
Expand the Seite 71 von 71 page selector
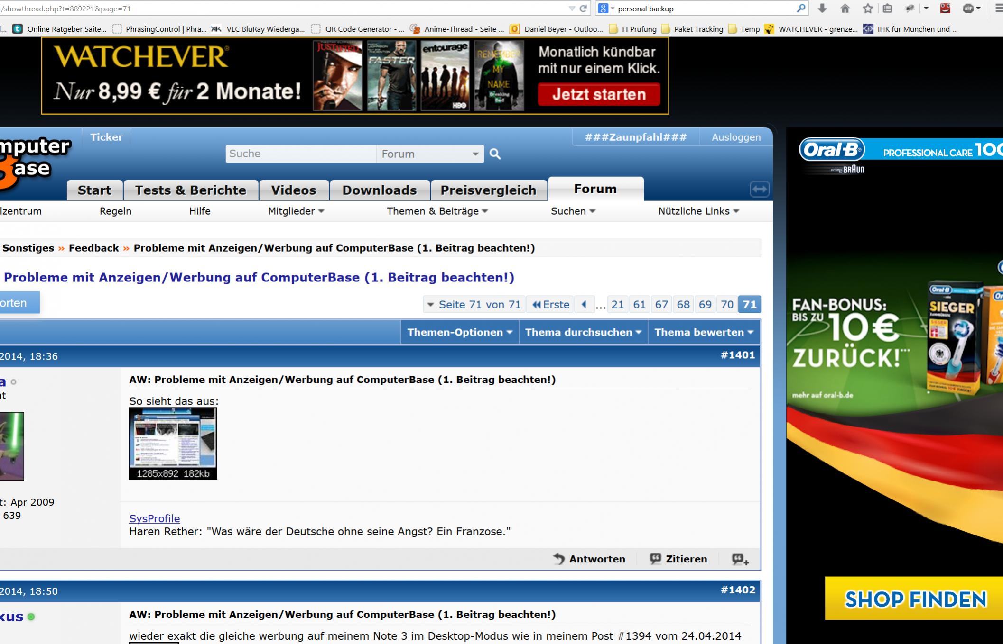click(x=474, y=305)
